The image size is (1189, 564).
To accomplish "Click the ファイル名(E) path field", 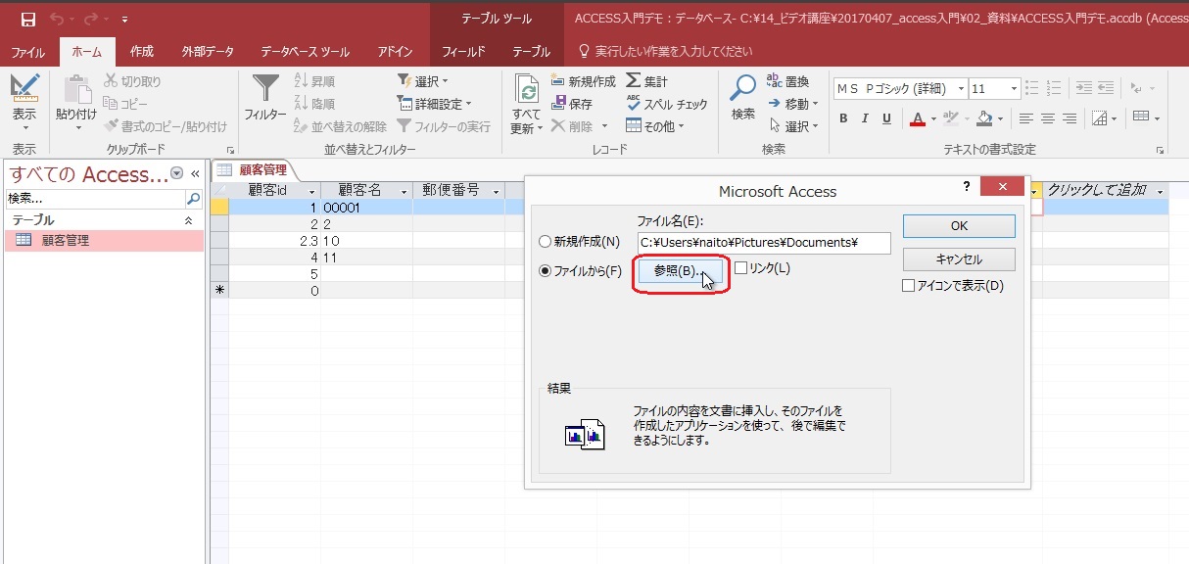I will tap(763, 243).
